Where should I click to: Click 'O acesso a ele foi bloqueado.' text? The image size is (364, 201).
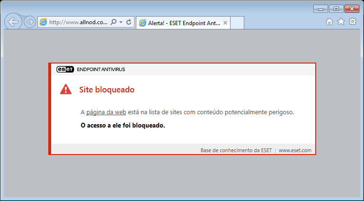(x=123, y=126)
